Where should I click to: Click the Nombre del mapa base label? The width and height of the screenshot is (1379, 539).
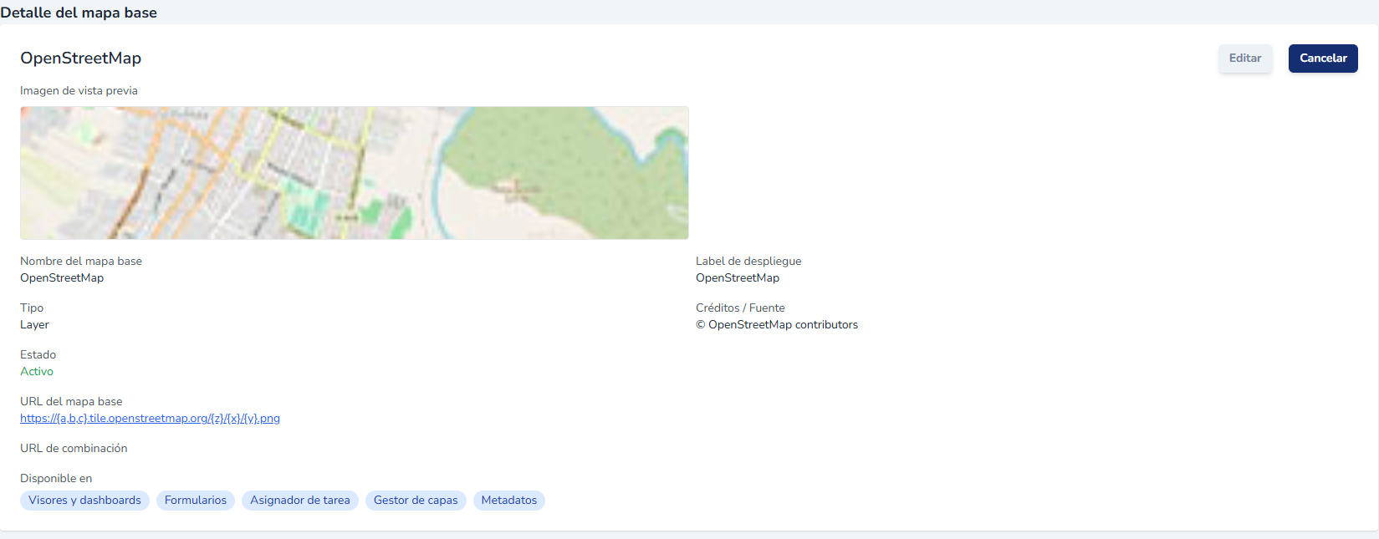point(81,262)
